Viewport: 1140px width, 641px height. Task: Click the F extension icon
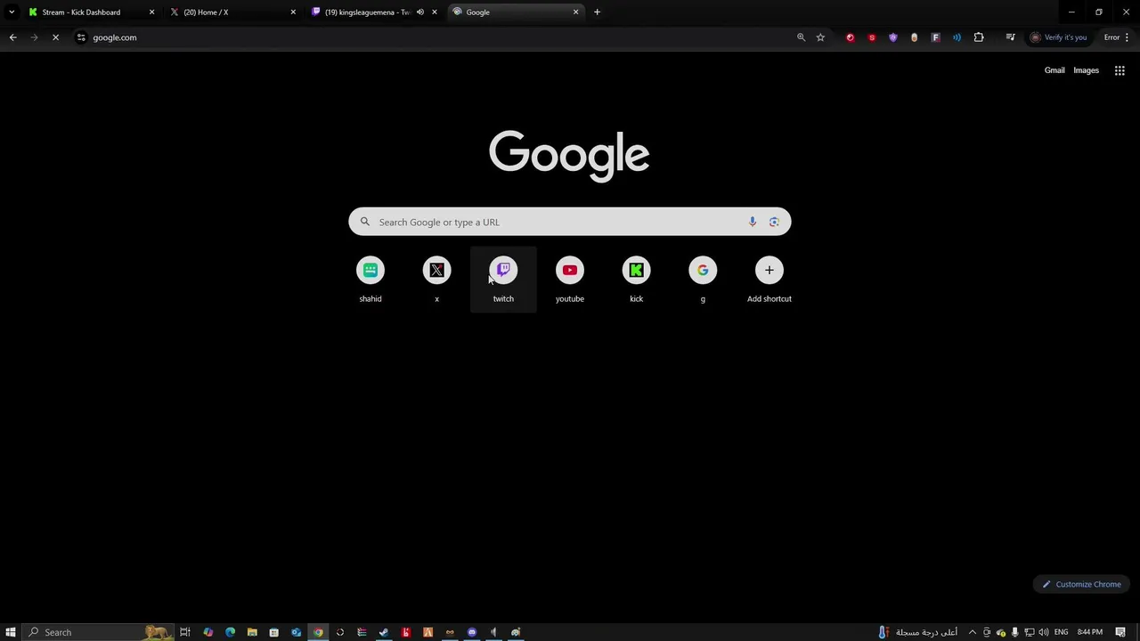(935, 37)
